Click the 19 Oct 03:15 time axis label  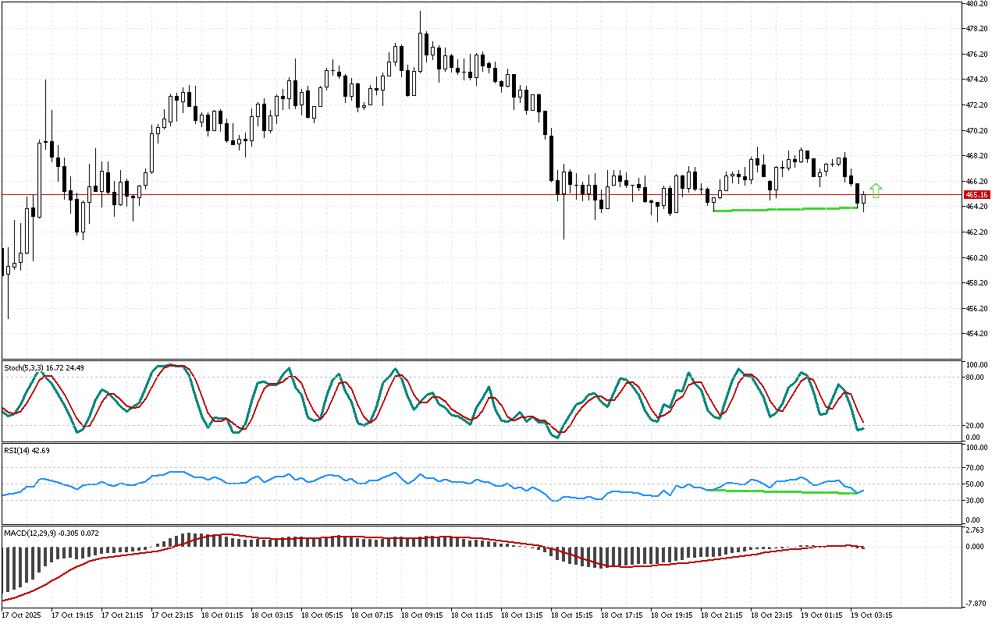[x=871, y=615]
